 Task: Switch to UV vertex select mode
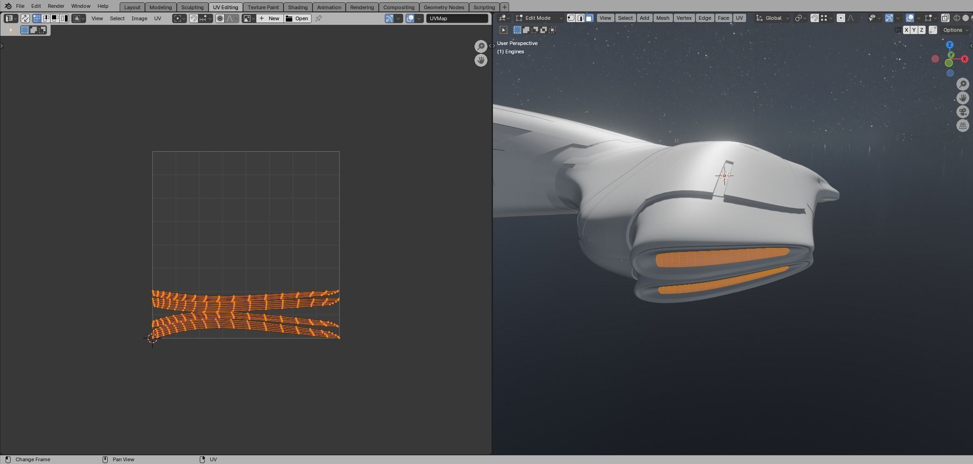37,18
